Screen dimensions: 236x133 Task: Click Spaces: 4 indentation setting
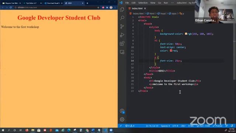(165, 126)
